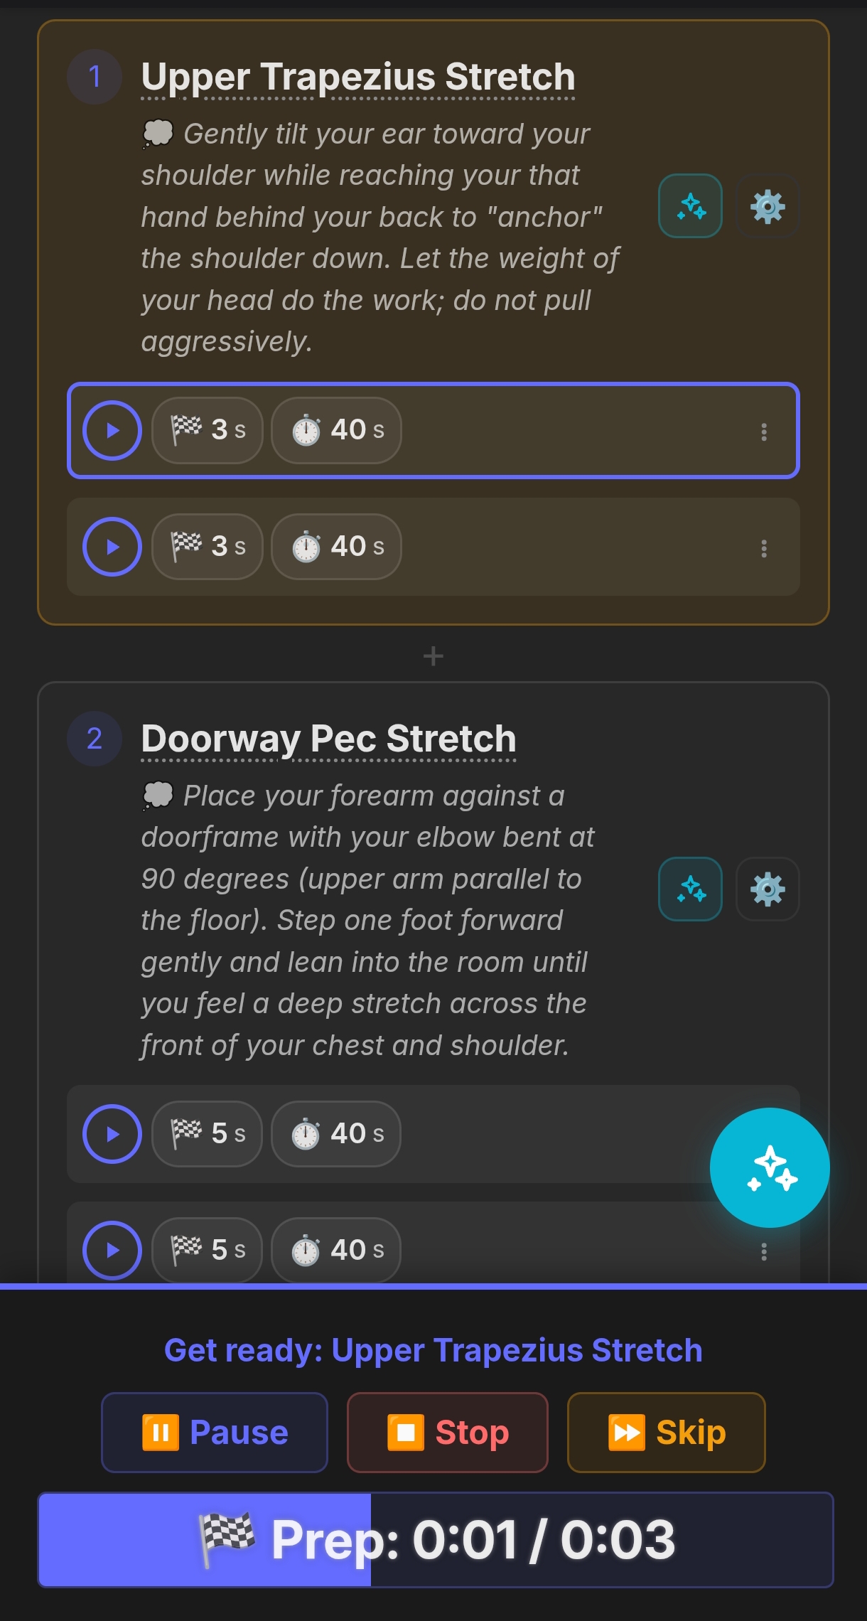The height and width of the screenshot is (1621, 867).
Task: Start the highlighted first Upper Trapezius set
Action: point(112,430)
